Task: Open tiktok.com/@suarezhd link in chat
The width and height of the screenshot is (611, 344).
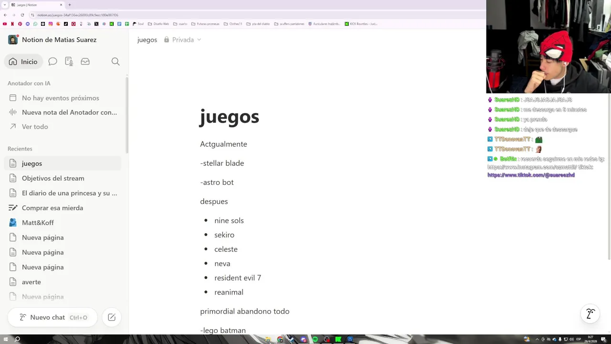Action: (x=531, y=175)
